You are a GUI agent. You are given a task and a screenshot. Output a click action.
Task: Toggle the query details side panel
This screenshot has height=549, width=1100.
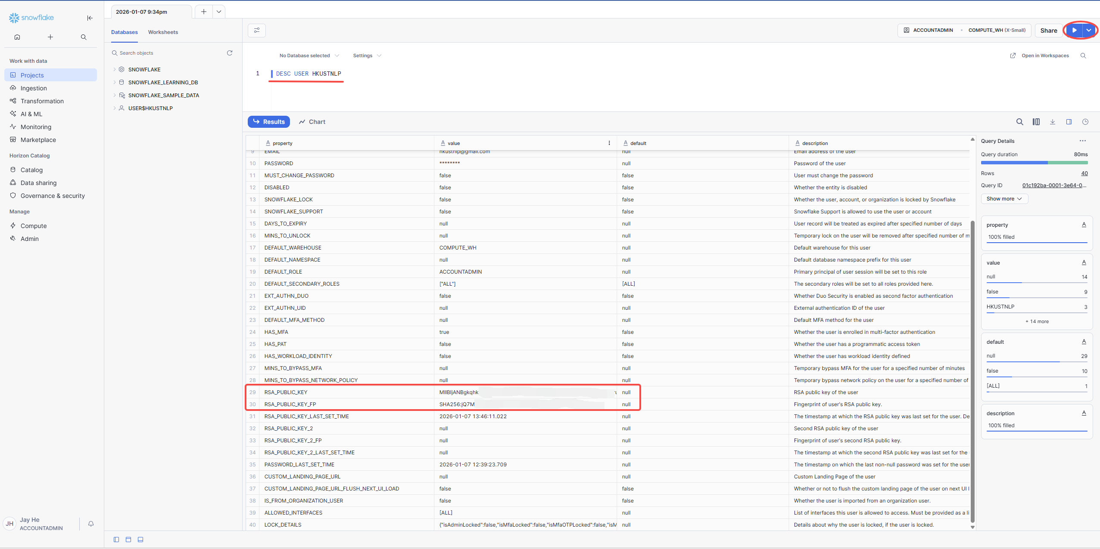click(x=1069, y=122)
